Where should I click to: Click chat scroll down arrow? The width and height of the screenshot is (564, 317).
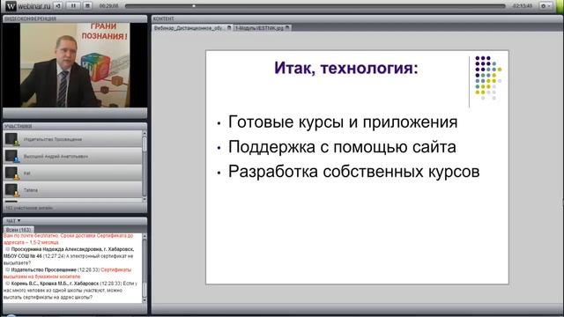[145, 300]
